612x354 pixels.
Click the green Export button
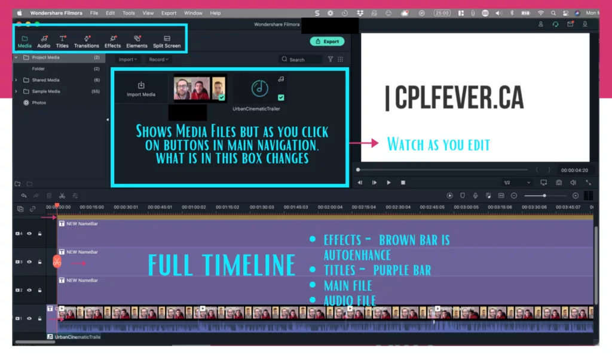pyautogui.click(x=327, y=41)
